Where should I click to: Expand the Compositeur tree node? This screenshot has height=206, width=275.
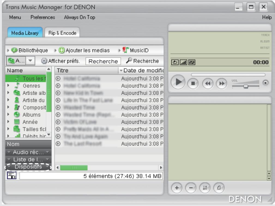click(x=8, y=107)
